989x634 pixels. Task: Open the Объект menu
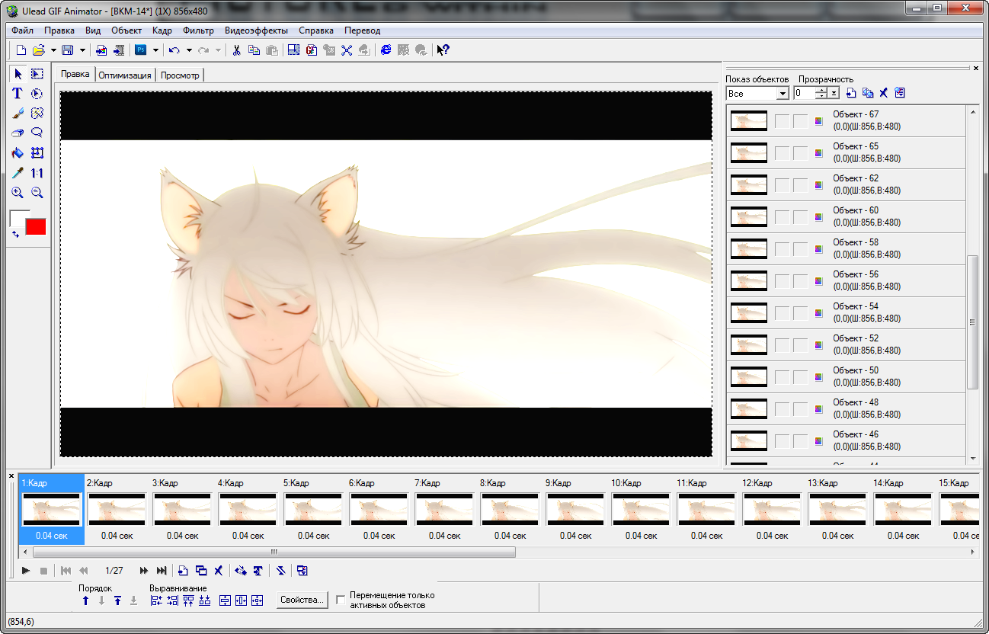[126, 30]
